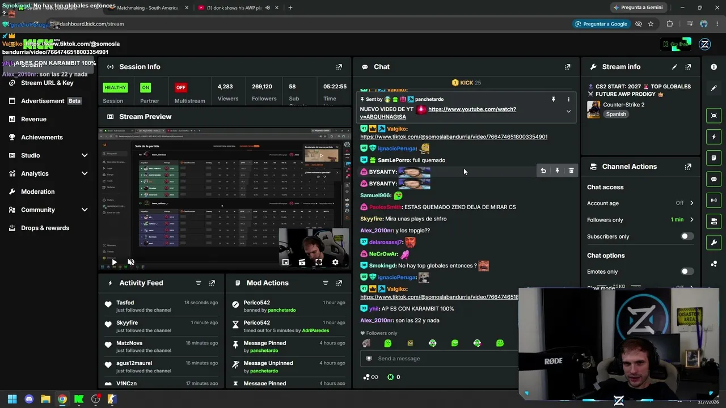Pin BYSANTY's hovered chat message
The height and width of the screenshot is (408, 726).
tap(557, 171)
